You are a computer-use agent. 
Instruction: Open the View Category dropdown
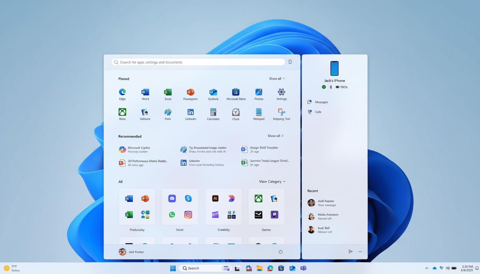(272, 181)
